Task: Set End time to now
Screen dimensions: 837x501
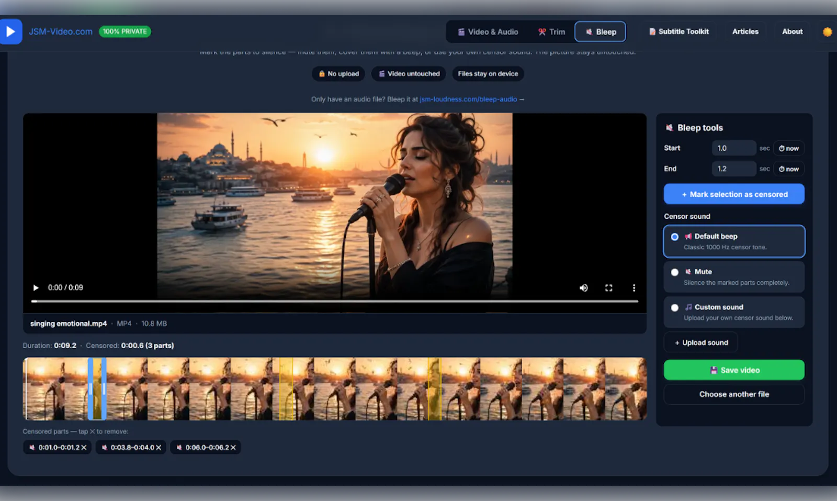Action: point(788,169)
